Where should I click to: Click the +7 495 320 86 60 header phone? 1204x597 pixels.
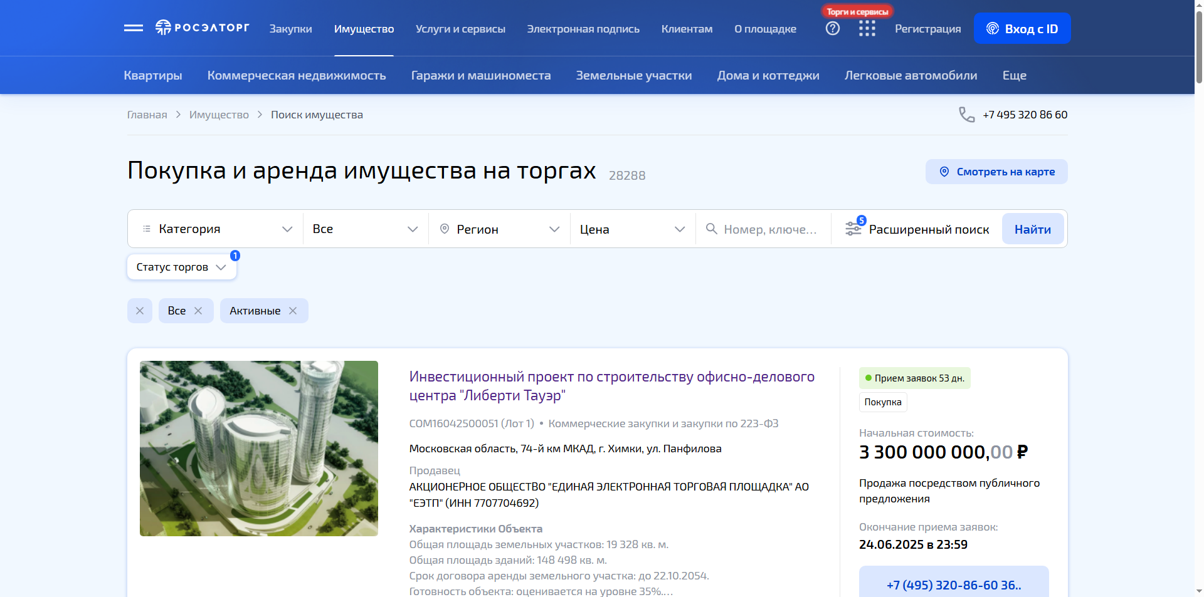(1025, 115)
